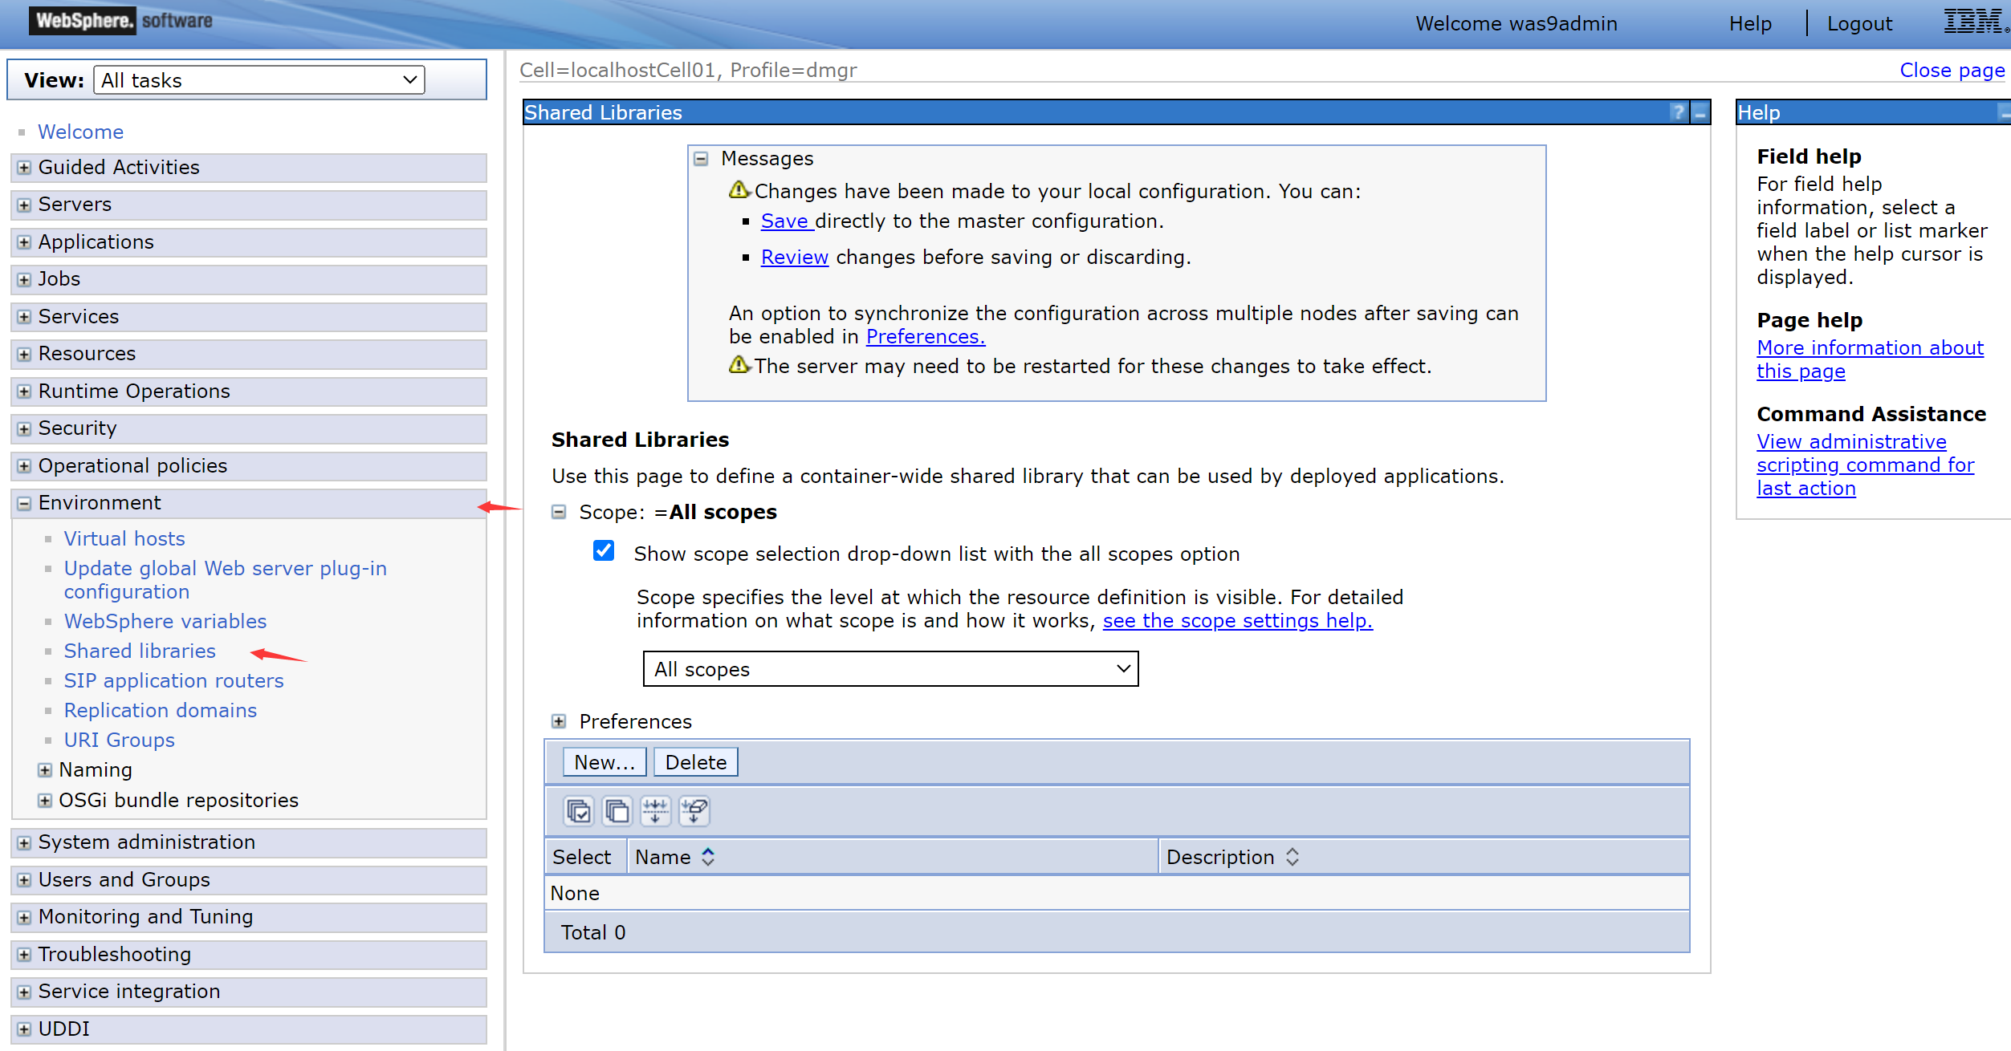Image resolution: width=2011 pixels, height=1051 pixels.
Task: Expand Monitoring and Tuning section
Action: tap(24, 918)
